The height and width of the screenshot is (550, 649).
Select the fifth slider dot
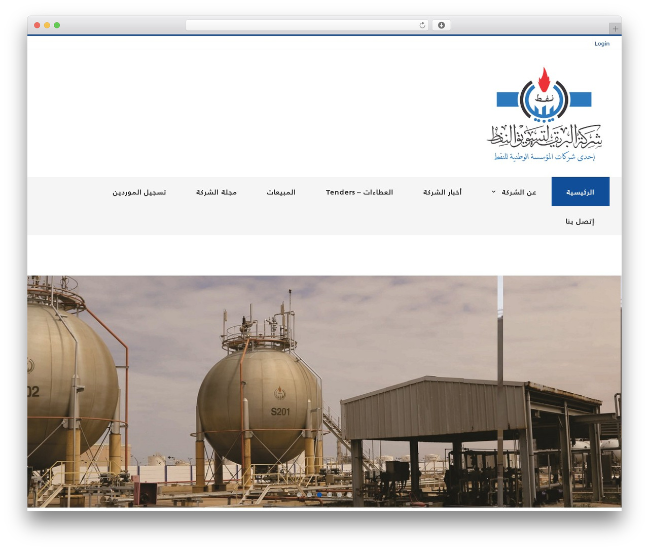(340, 495)
